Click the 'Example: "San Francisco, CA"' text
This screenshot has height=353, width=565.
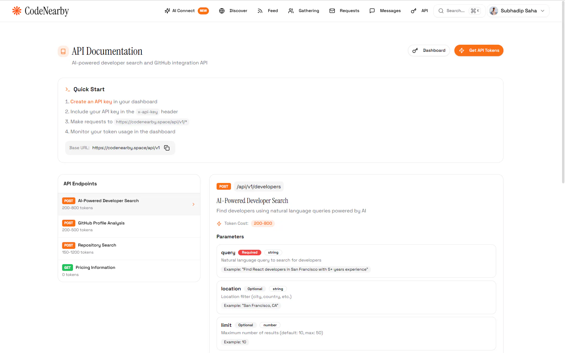(x=251, y=306)
